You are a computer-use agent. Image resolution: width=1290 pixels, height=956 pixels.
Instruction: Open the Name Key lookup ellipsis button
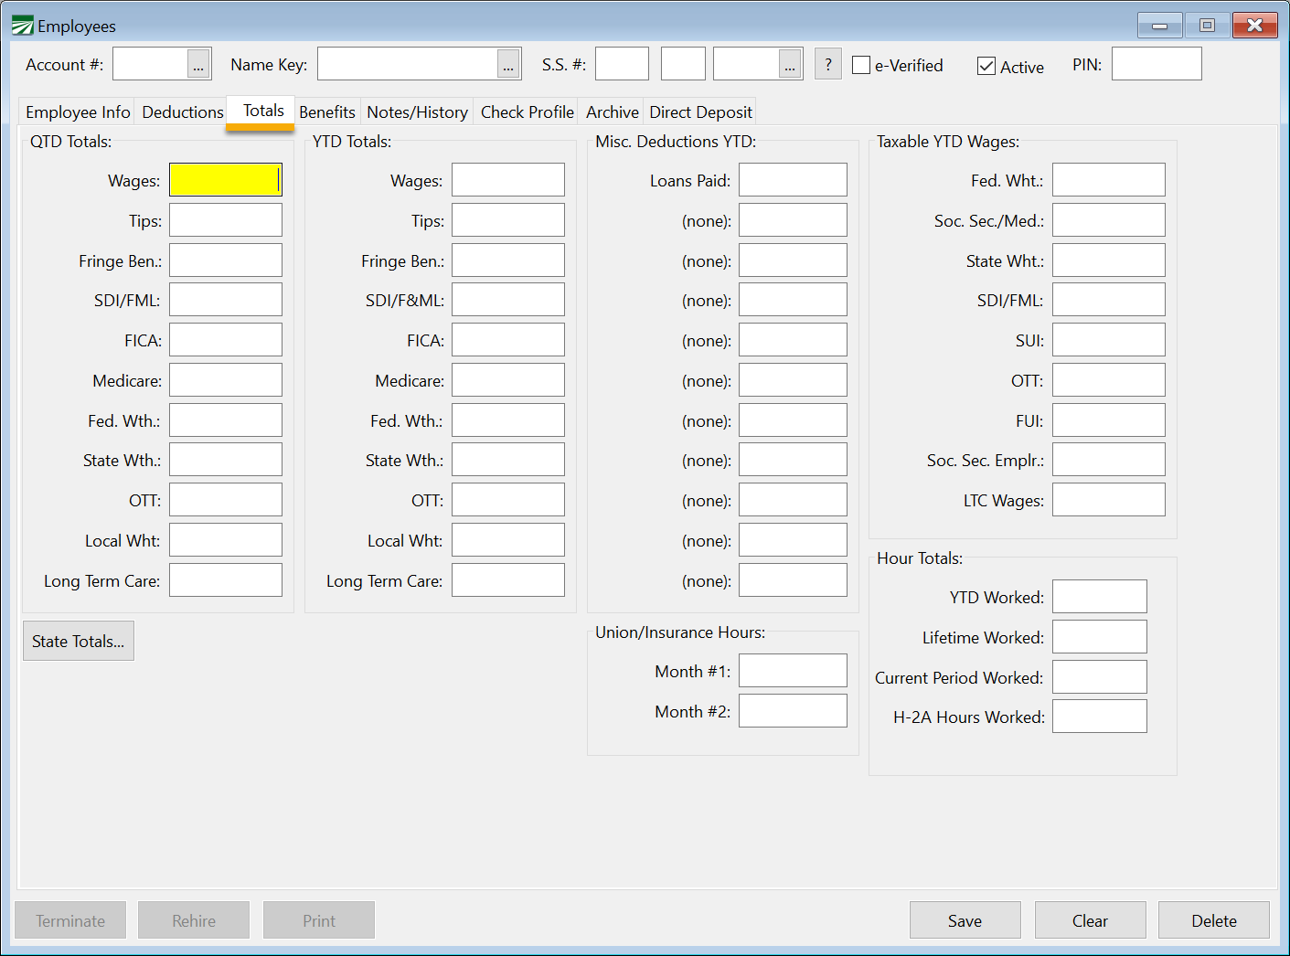point(508,65)
